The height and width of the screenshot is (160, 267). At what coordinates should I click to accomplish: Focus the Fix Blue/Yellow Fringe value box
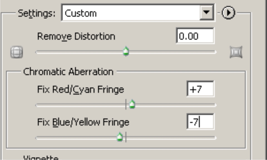(200, 123)
